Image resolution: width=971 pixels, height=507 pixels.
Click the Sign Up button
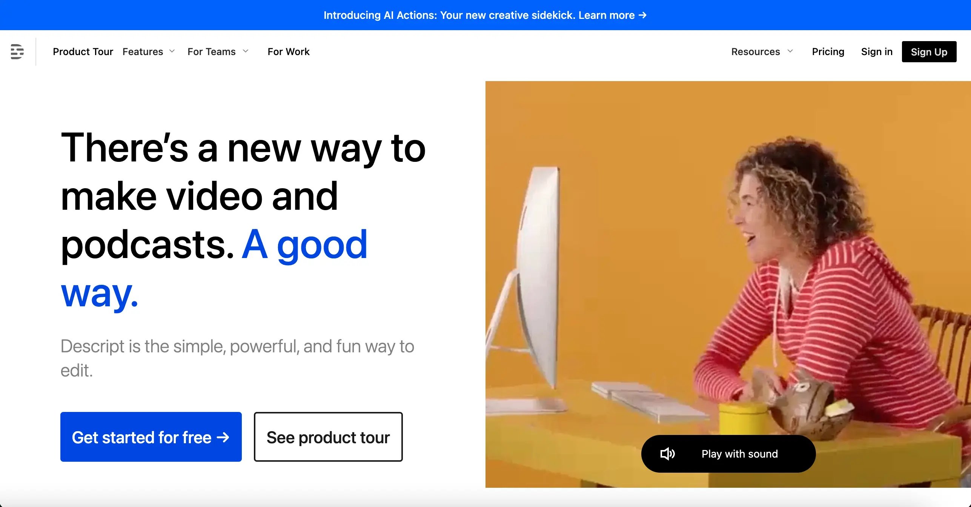click(x=929, y=51)
